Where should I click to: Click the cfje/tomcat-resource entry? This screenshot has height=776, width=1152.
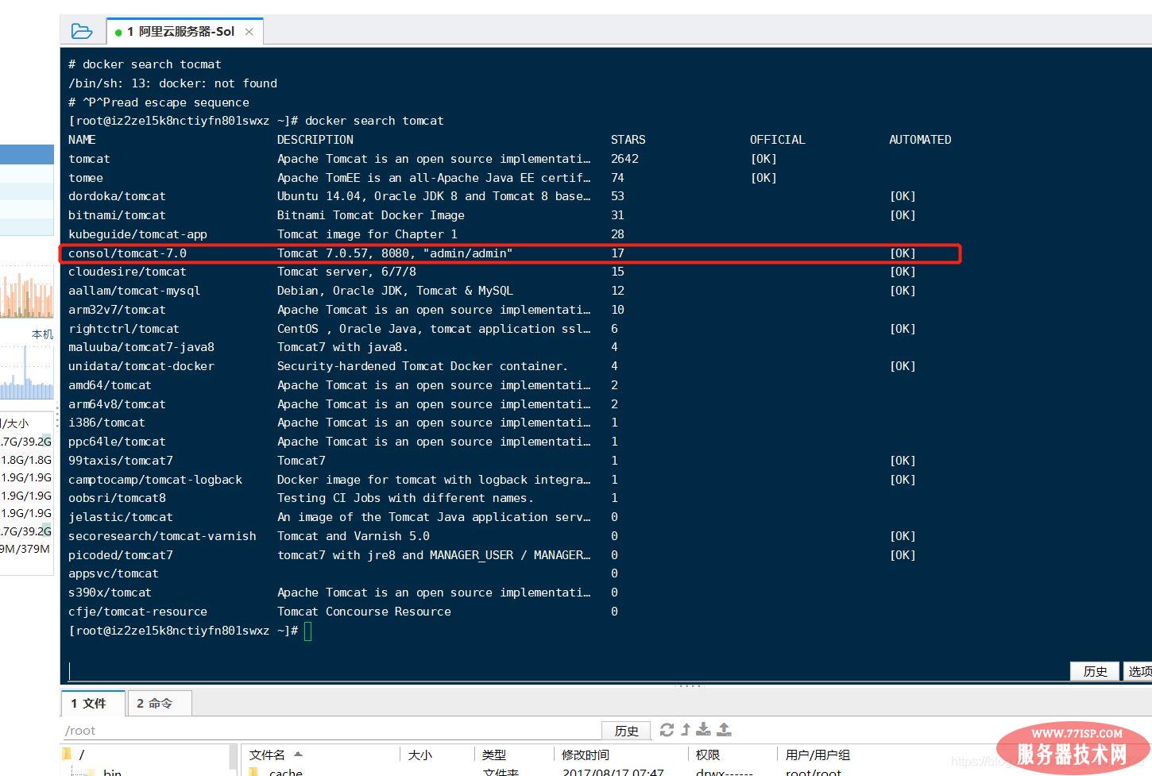pyautogui.click(x=137, y=612)
